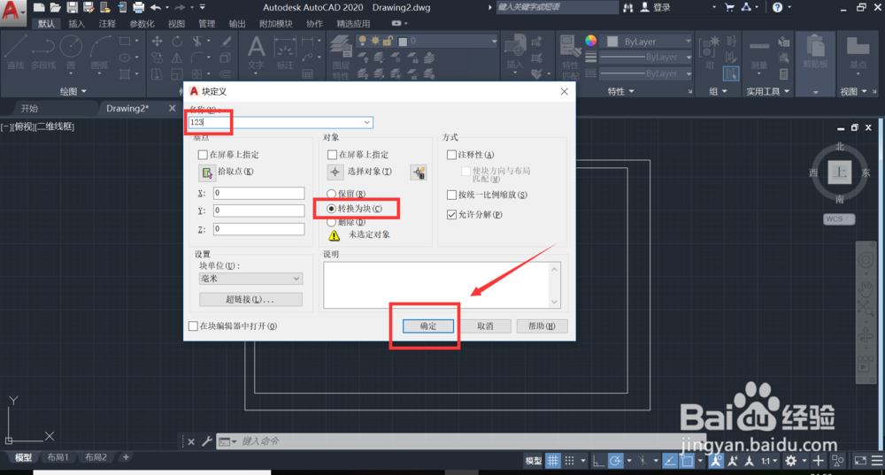Click the Match Properties icon
This screenshot has width=885, height=475.
(571, 57)
